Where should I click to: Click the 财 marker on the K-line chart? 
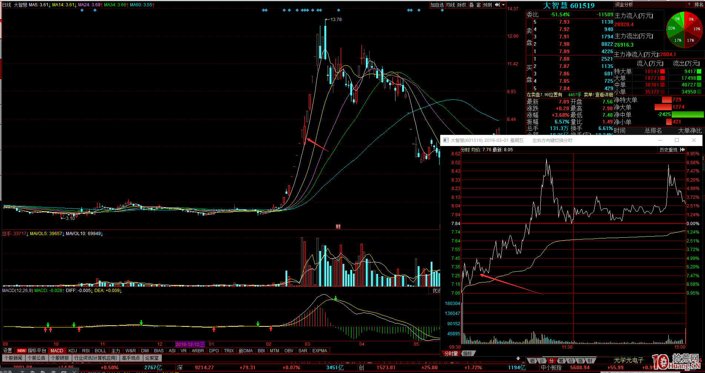pyautogui.click(x=338, y=227)
